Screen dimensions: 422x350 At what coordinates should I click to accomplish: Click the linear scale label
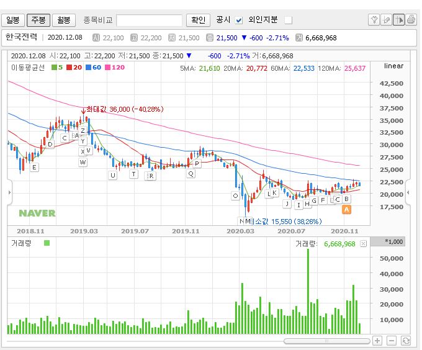point(393,66)
